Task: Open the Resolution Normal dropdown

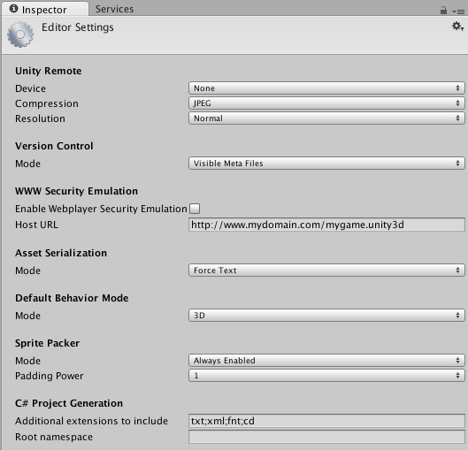Action: point(326,118)
